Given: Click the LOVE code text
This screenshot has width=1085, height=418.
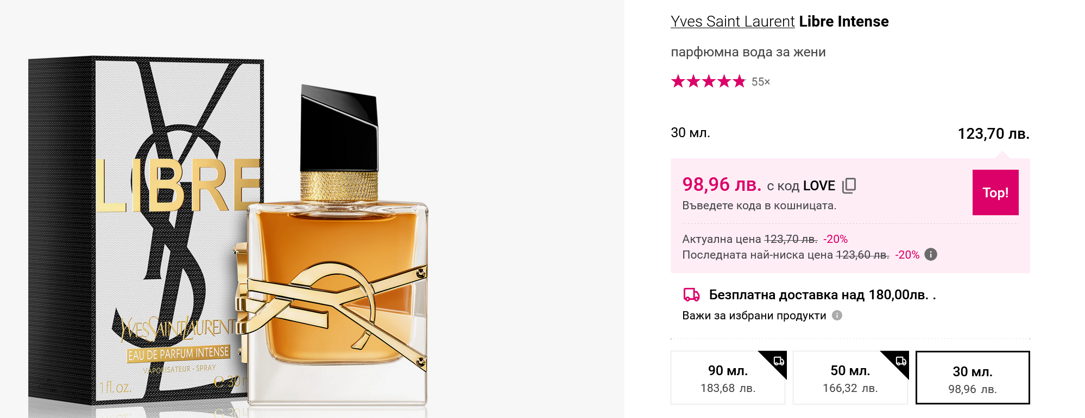Looking at the screenshot, I should coord(819,186).
